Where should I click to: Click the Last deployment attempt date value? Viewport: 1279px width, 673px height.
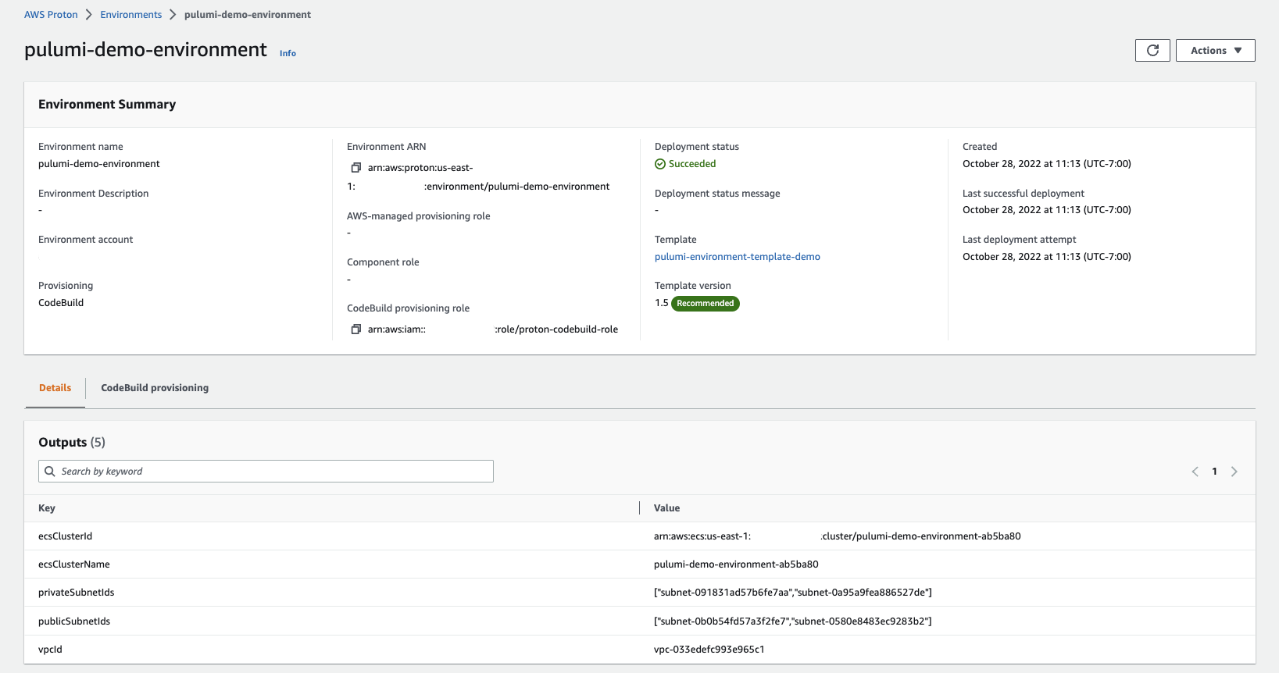click(1047, 257)
